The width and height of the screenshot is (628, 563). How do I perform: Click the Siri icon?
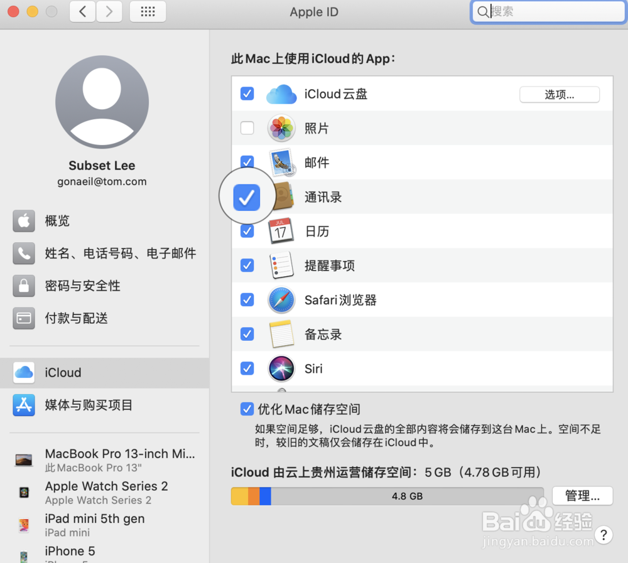coord(281,368)
